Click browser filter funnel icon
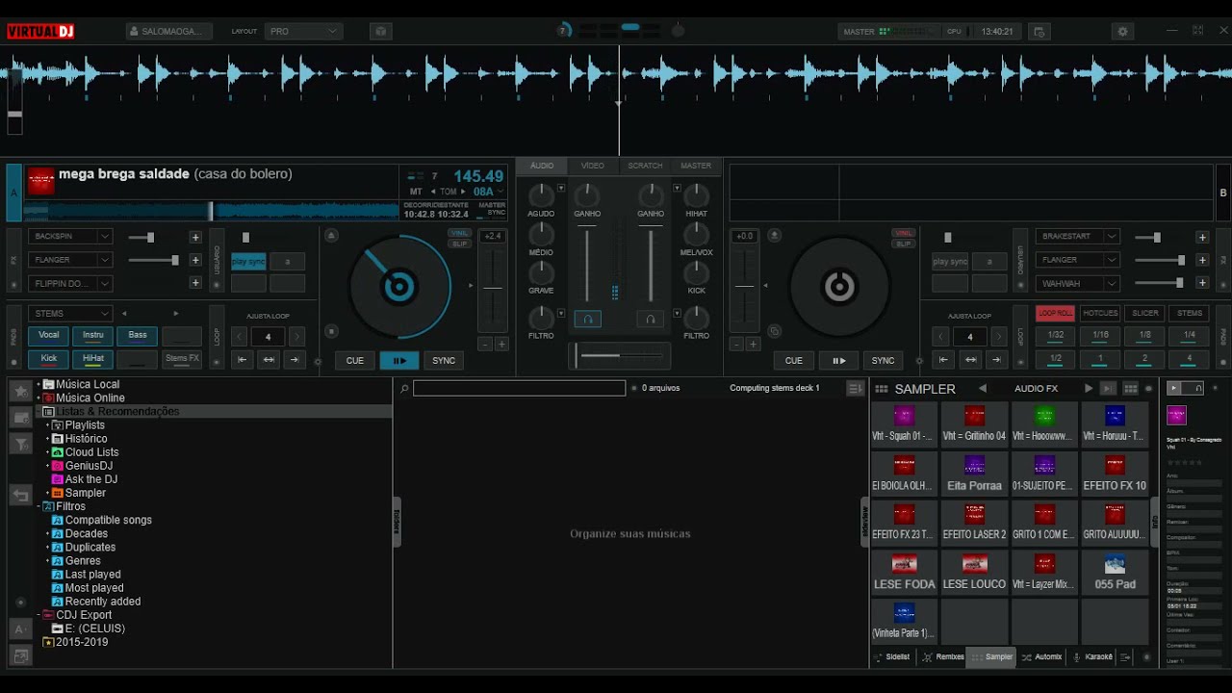The height and width of the screenshot is (693, 1232). coord(20,444)
